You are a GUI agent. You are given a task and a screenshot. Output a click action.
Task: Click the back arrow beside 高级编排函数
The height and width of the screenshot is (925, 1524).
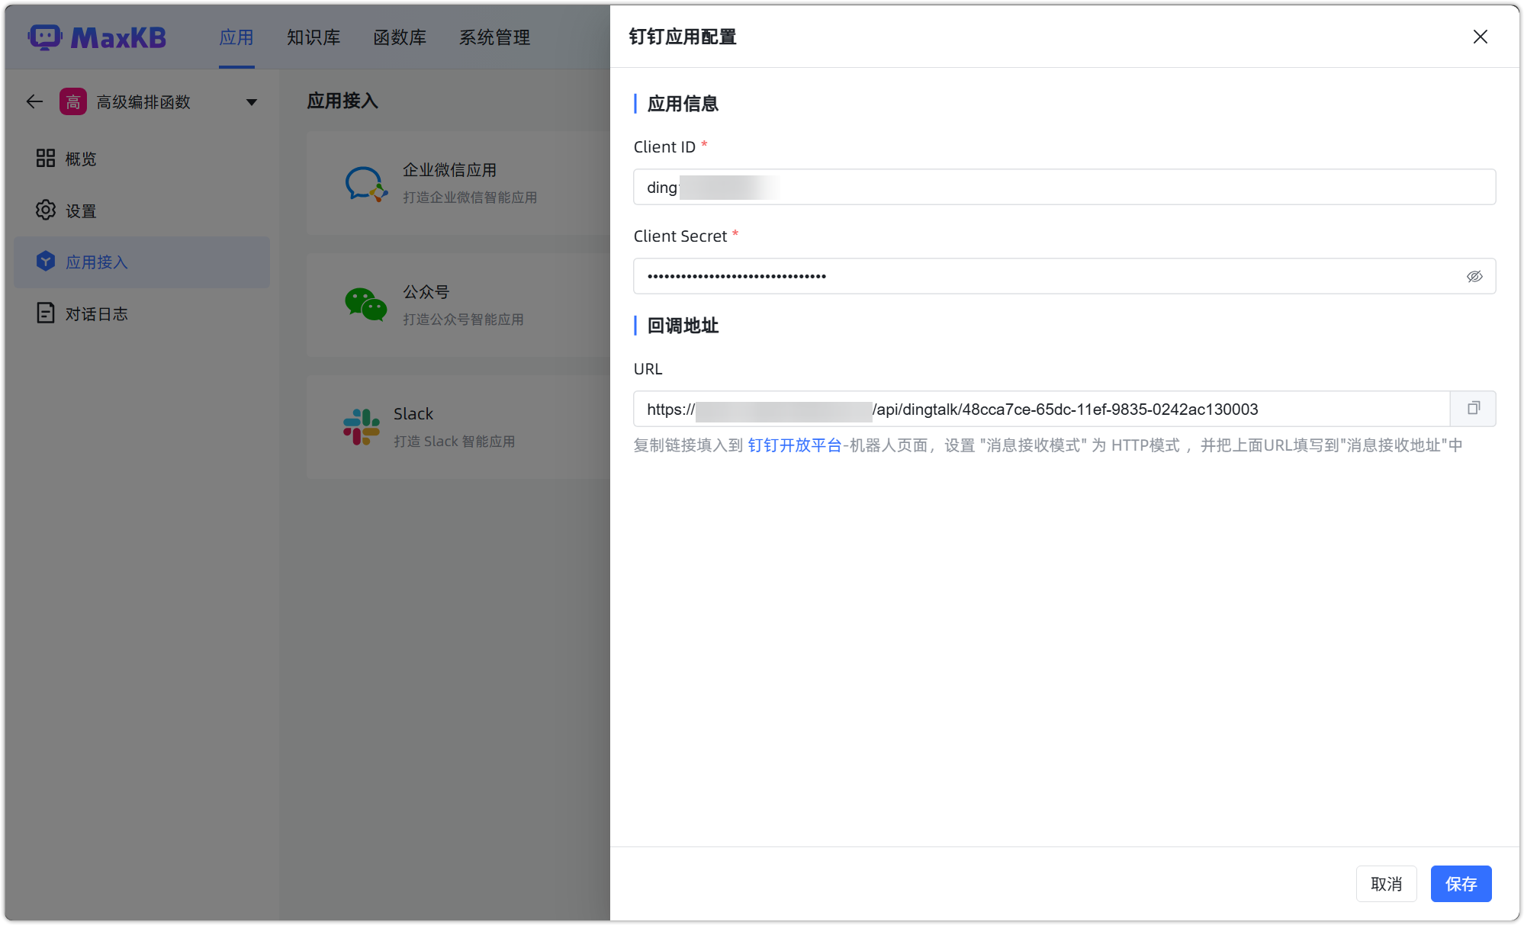(x=34, y=101)
